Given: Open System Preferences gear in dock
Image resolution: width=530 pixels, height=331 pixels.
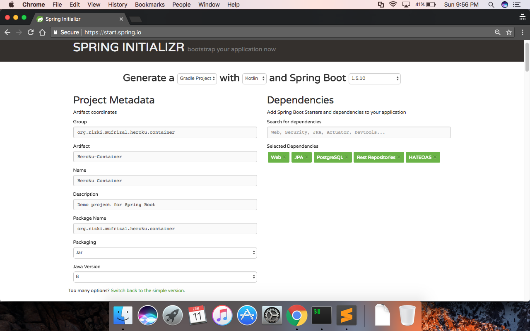Looking at the screenshot, I should point(272,316).
